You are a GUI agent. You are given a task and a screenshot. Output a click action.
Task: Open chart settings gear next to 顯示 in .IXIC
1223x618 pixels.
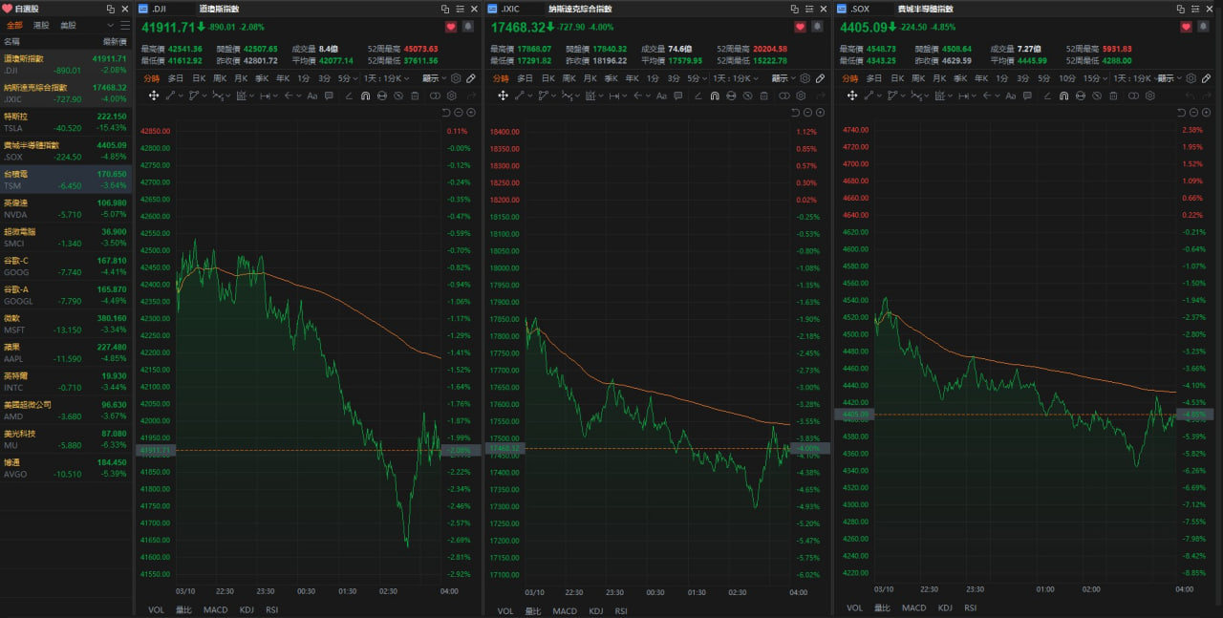point(805,78)
